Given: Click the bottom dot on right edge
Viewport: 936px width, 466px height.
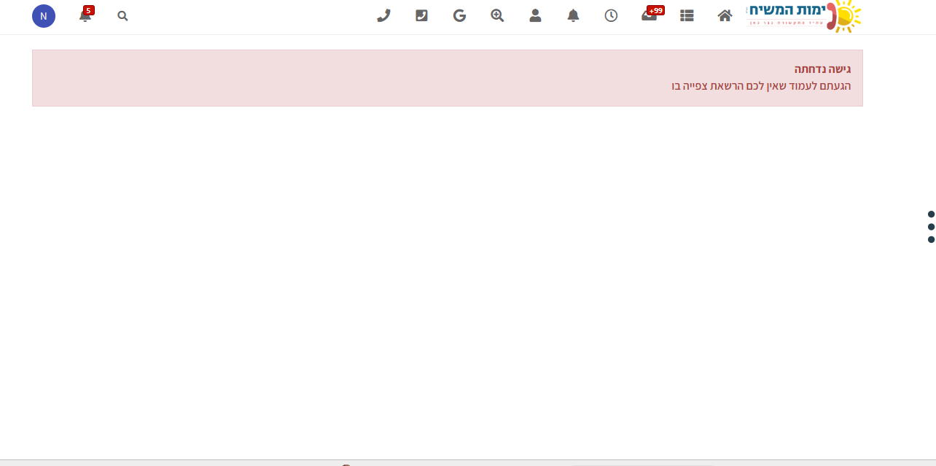Looking at the screenshot, I should [x=931, y=239].
